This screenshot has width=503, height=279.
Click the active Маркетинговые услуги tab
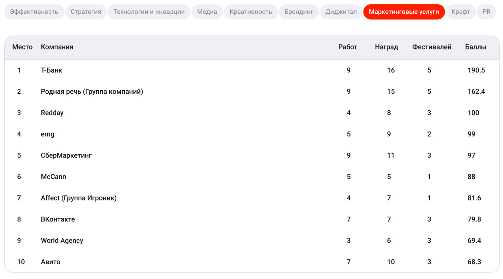point(404,12)
